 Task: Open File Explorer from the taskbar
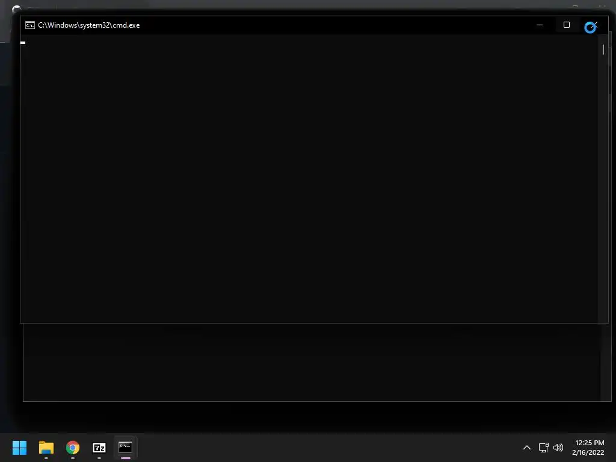click(x=46, y=448)
